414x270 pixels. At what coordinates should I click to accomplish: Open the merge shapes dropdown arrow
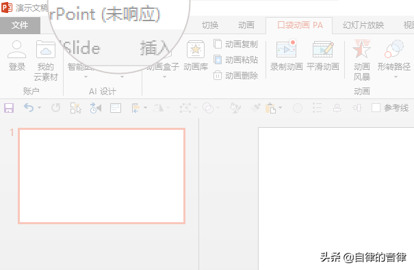tap(218, 108)
